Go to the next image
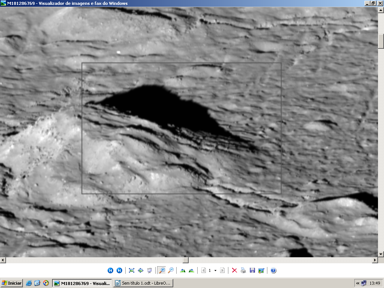The image size is (384, 288). coord(119,270)
